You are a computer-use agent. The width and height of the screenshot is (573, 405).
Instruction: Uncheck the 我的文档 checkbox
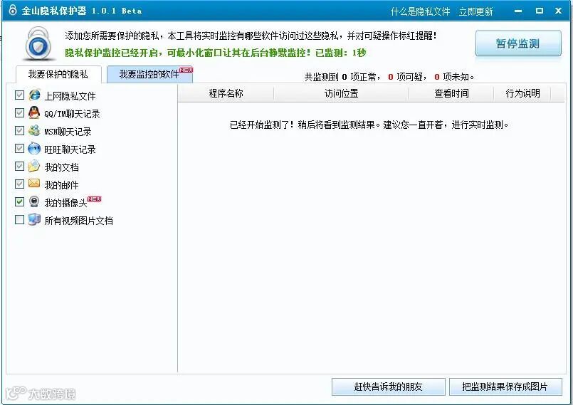(19, 167)
